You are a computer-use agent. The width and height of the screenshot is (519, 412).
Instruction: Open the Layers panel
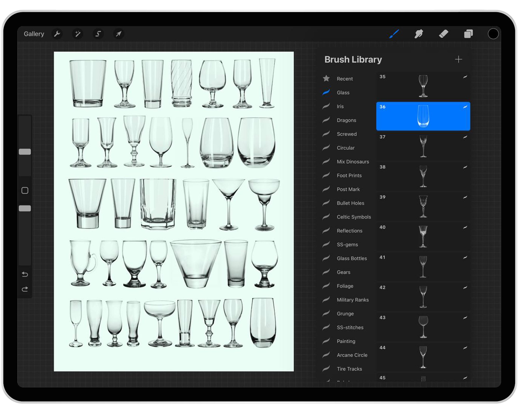(x=469, y=34)
